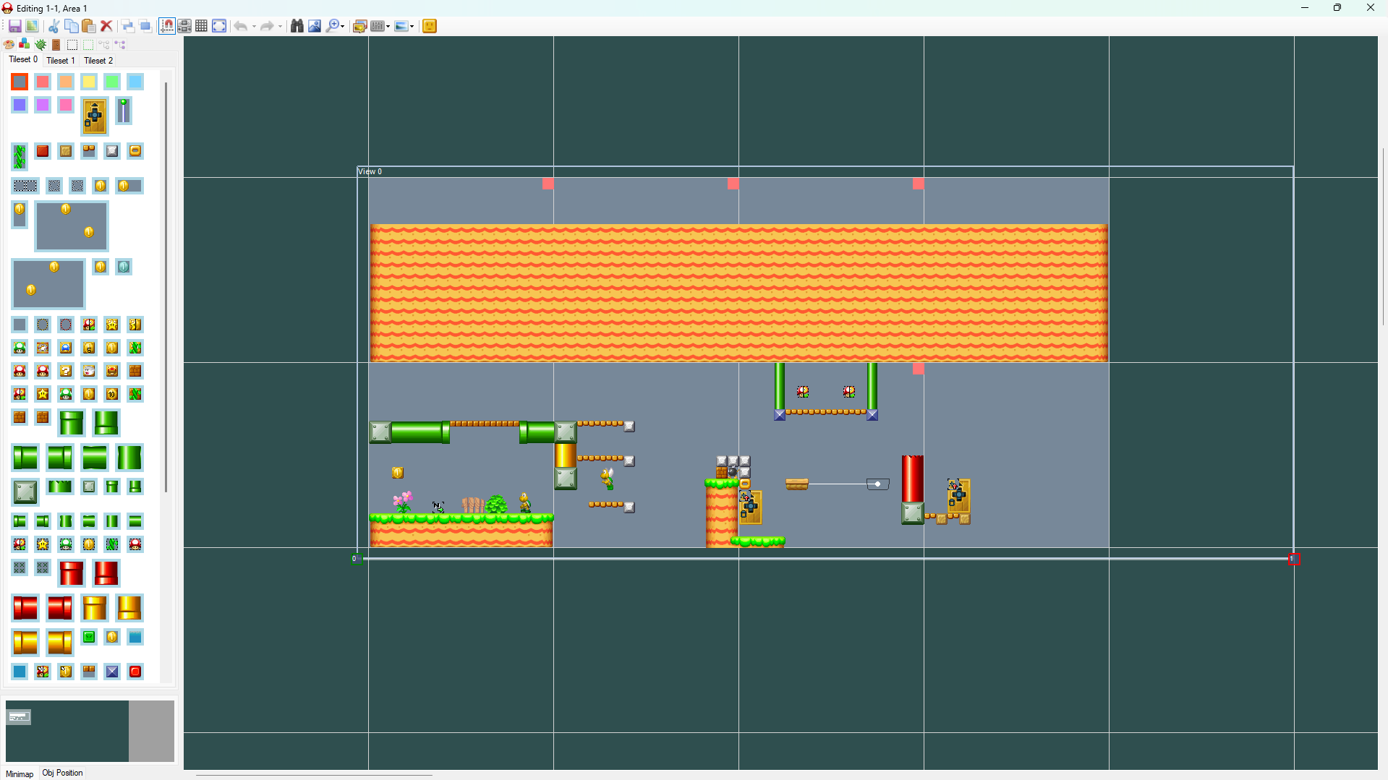This screenshot has width=1388, height=780.
Task: Click the edit background images icon
Action: pos(359,26)
